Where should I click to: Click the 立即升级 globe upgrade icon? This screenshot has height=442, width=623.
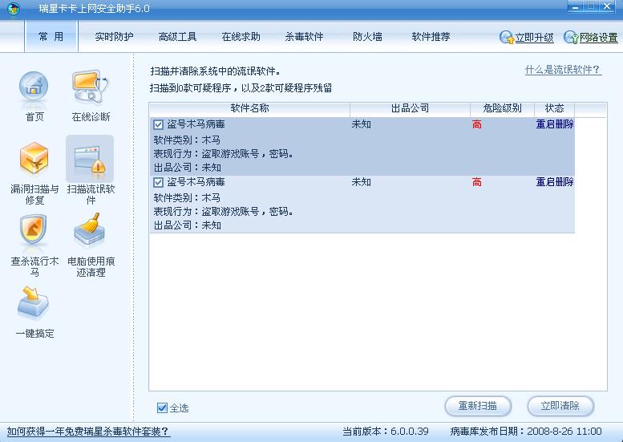[507, 38]
